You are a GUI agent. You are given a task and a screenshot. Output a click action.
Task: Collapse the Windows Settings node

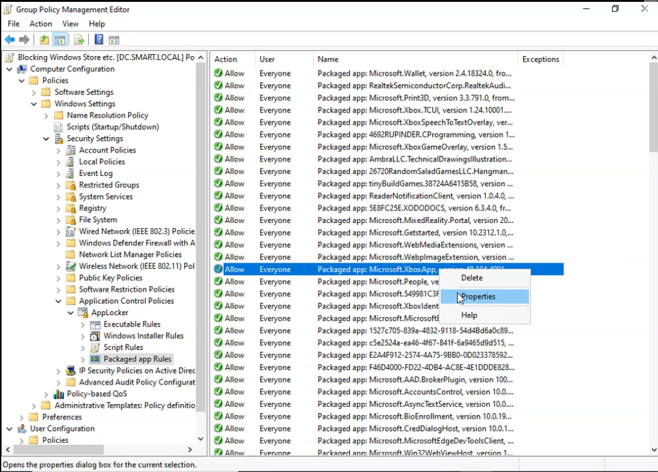pos(34,104)
